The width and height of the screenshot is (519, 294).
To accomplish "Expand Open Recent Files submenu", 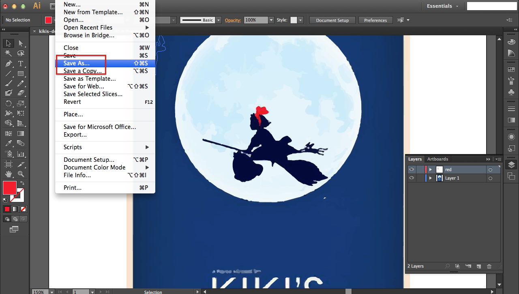I will [105, 28].
